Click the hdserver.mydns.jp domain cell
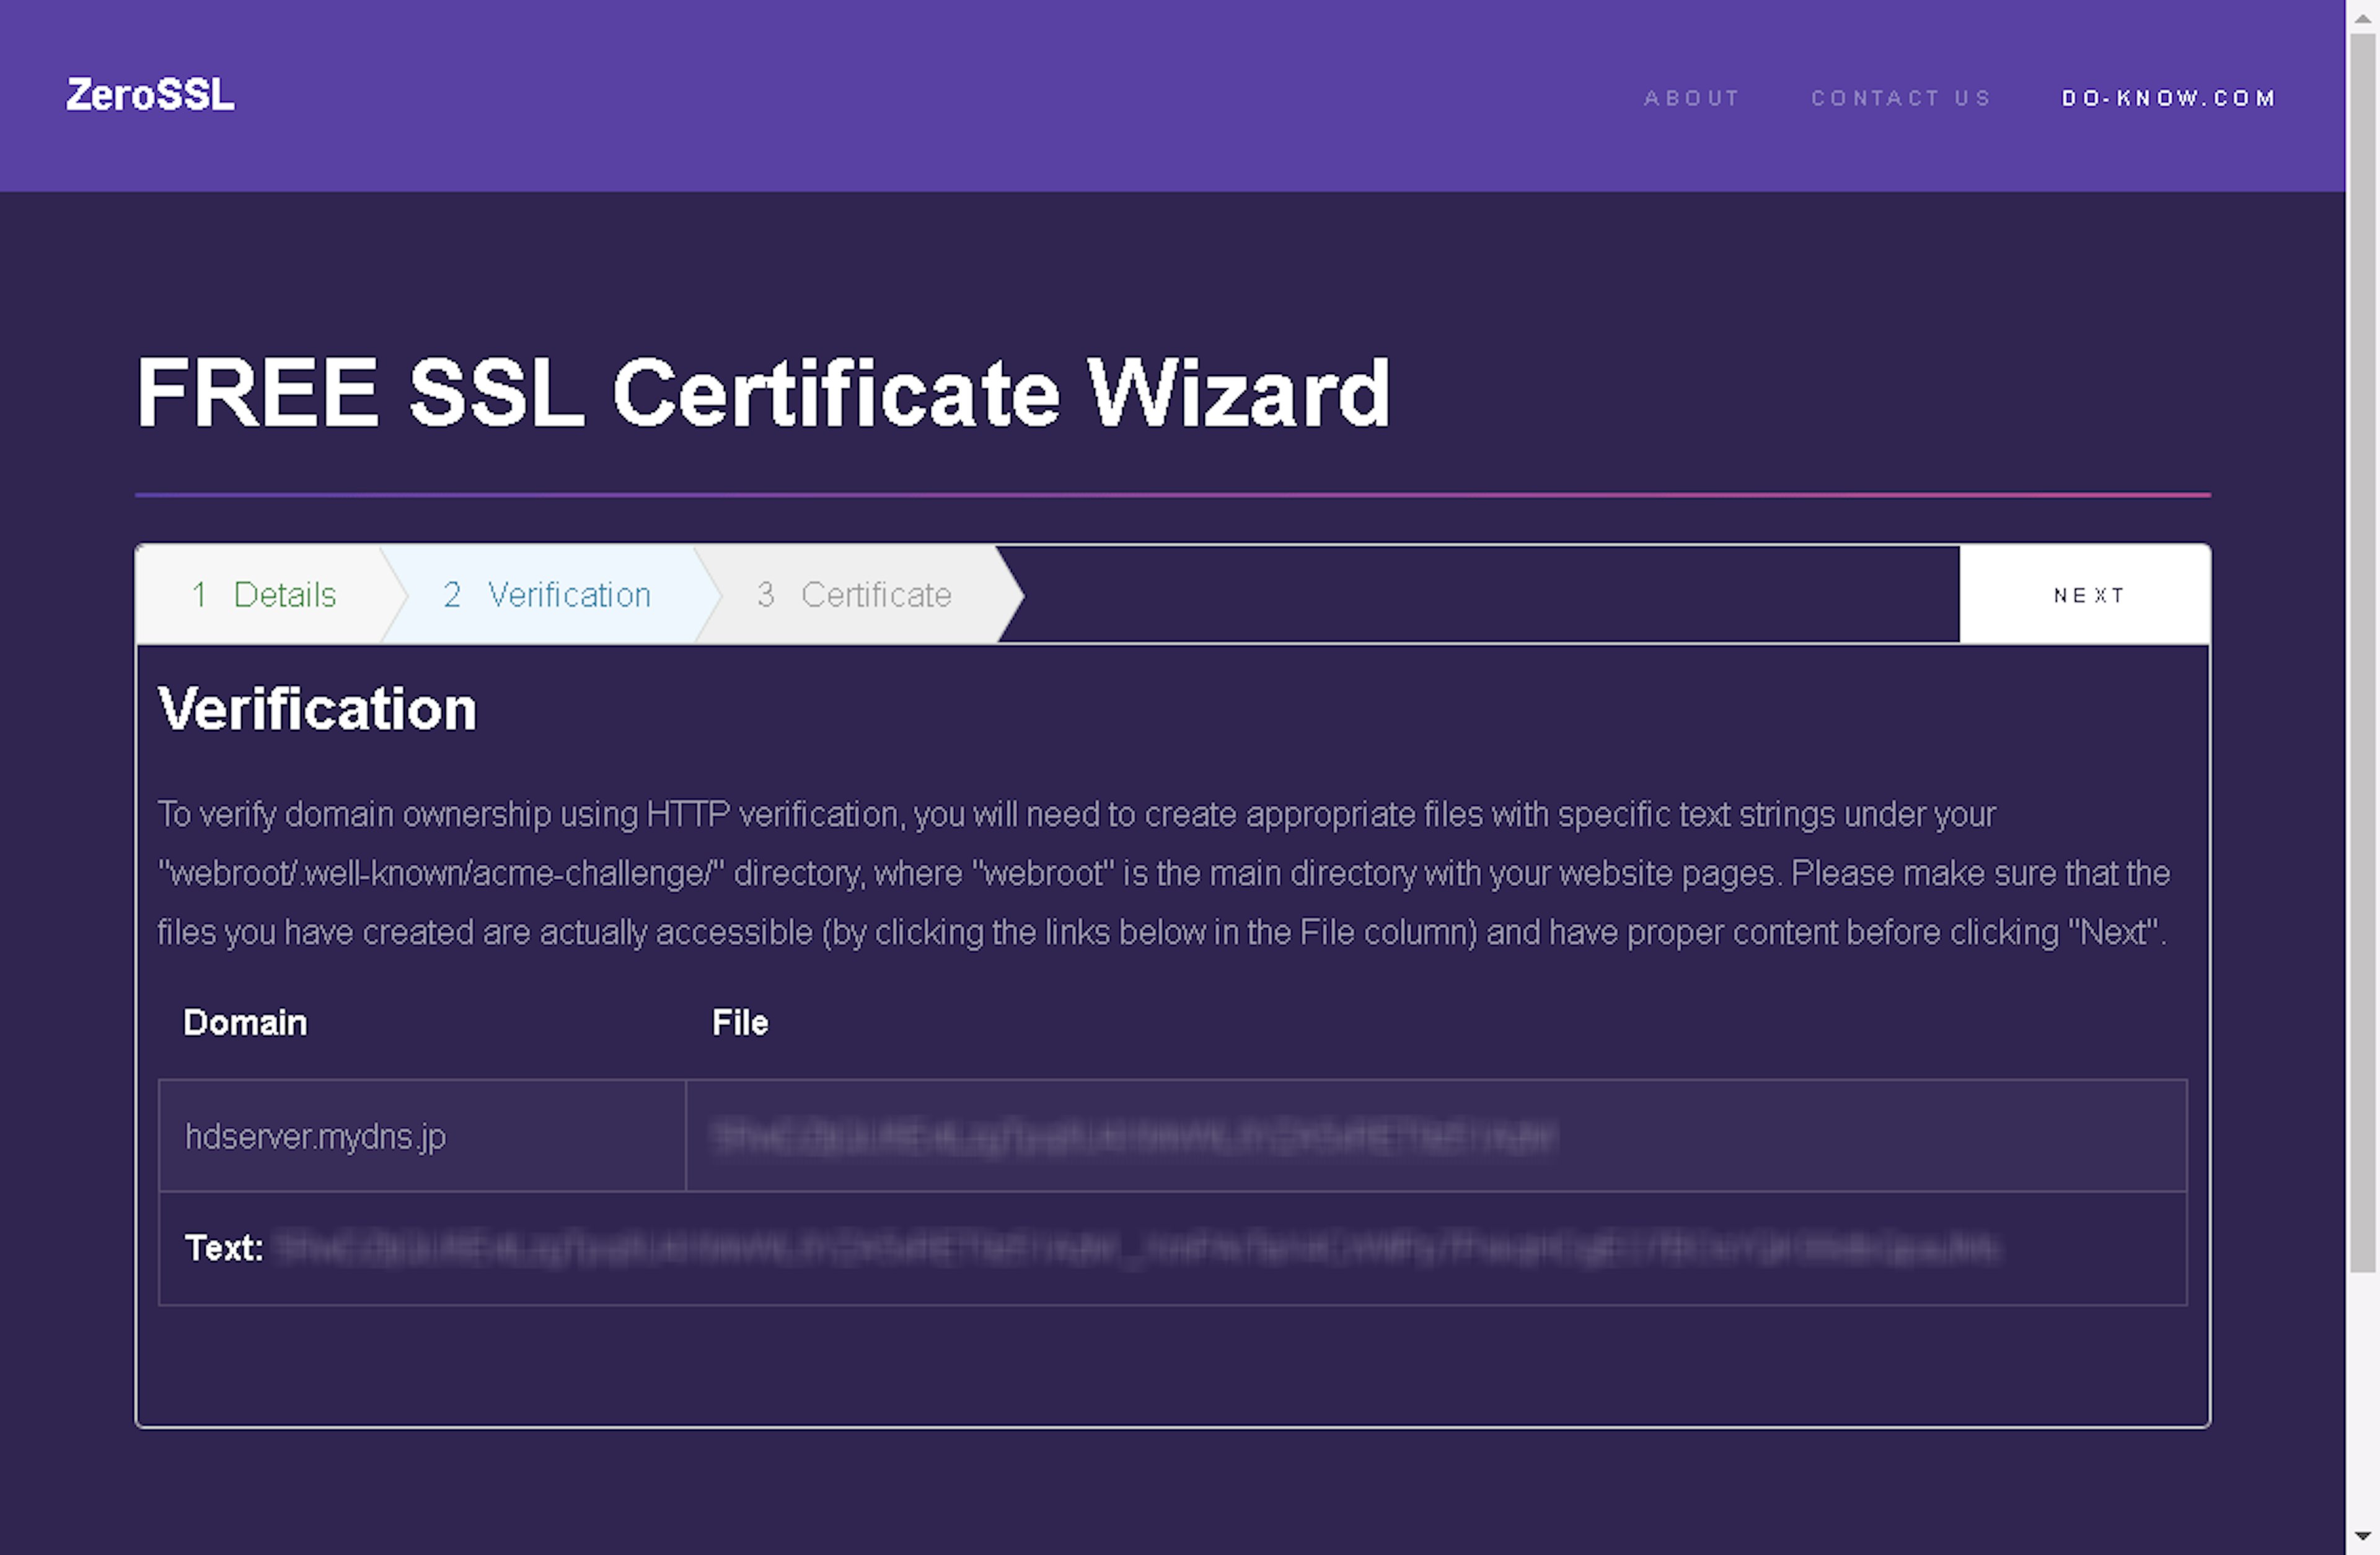Viewport: 2380px width, 1555px height. point(316,1136)
